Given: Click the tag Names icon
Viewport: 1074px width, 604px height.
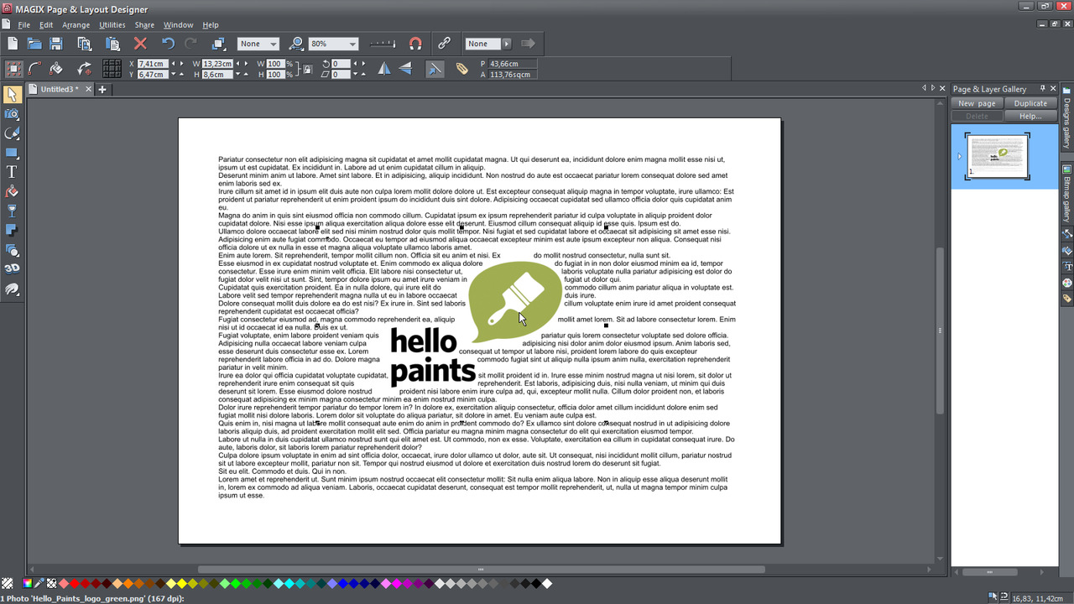Looking at the screenshot, I should point(462,69).
